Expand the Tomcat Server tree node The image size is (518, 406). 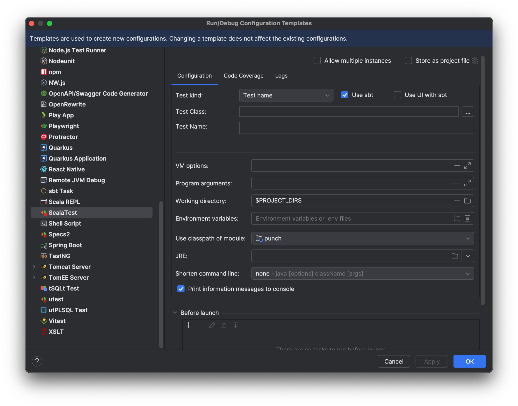point(34,267)
